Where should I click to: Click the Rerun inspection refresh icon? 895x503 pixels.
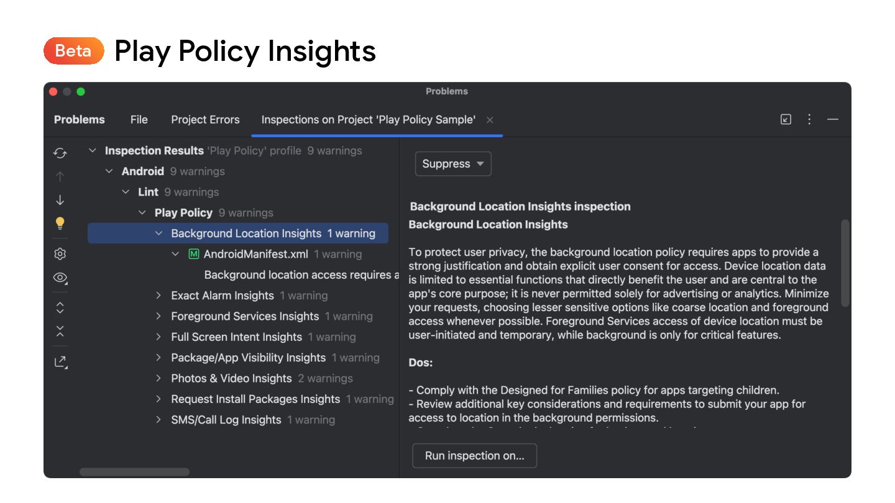(60, 153)
